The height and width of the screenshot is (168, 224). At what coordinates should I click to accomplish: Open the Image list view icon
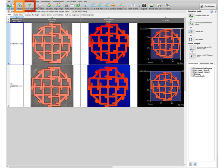click(x=144, y=6)
